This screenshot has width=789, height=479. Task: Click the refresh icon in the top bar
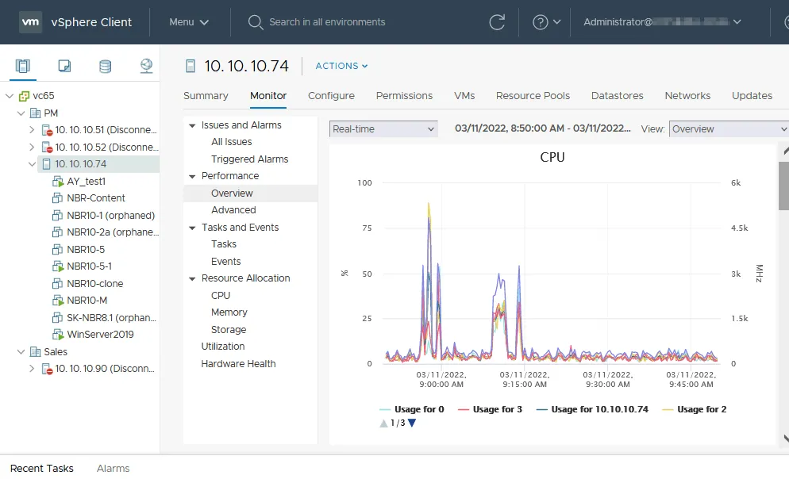tap(497, 22)
